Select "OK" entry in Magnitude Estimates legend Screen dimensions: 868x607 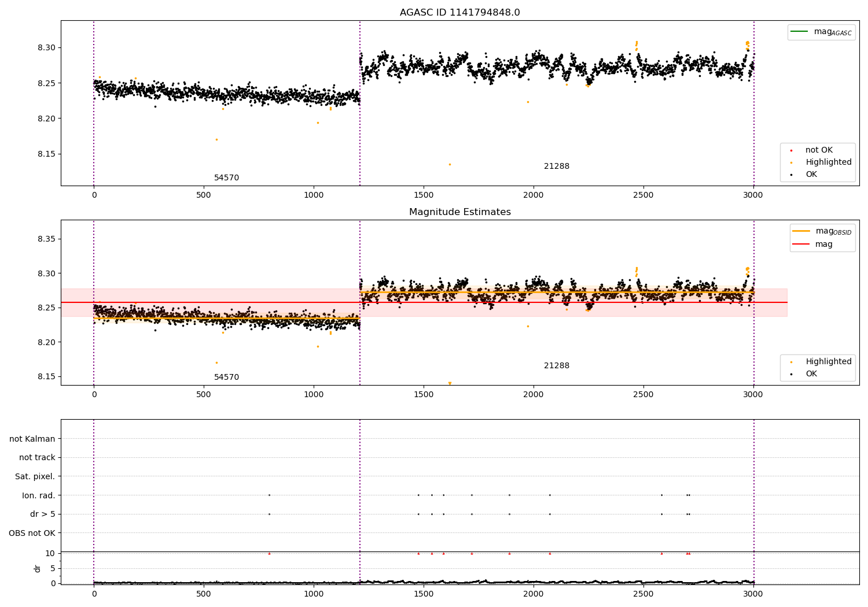click(811, 374)
